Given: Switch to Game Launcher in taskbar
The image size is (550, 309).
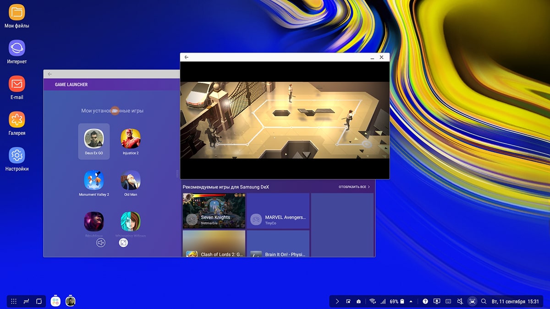Looking at the screenshot, I should [x=55, y=301].
